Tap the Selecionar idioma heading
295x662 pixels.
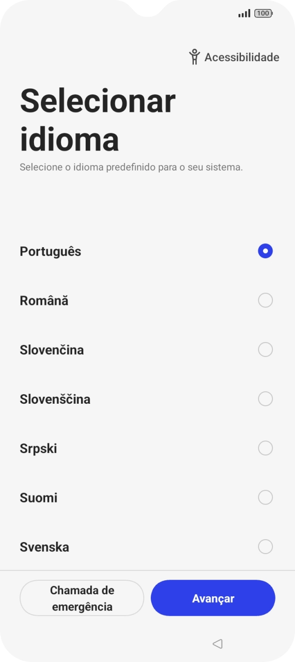[97, 119]
